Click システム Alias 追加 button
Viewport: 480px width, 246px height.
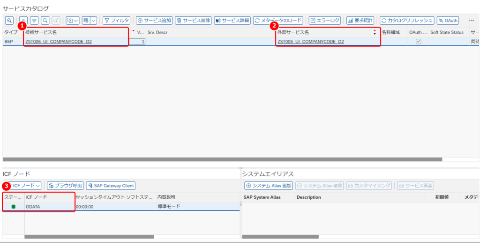(x=269, y=186)
